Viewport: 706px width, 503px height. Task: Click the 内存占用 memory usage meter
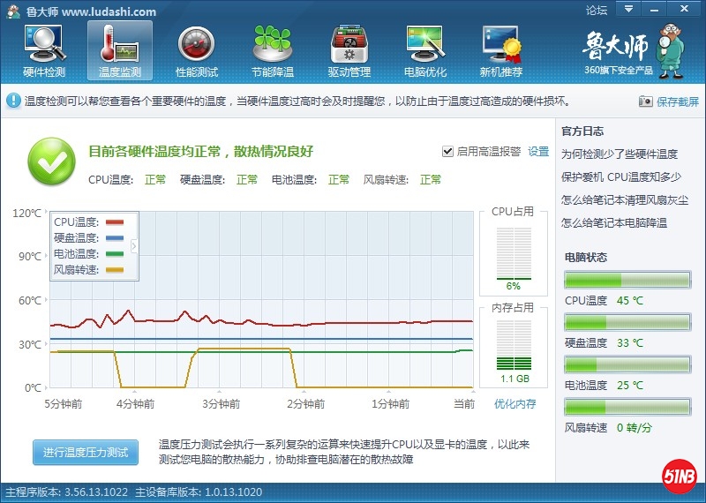click(513, 345)
